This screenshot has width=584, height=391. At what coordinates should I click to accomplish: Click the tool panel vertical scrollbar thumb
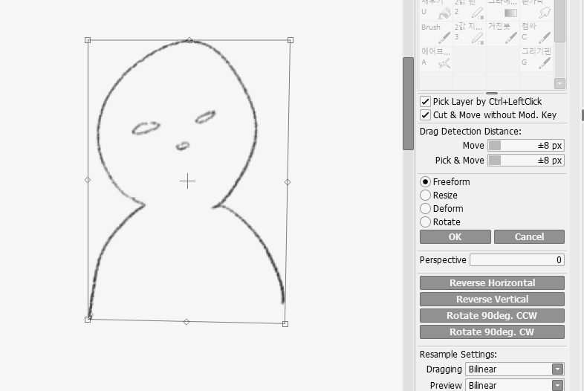tap(408, 103)
